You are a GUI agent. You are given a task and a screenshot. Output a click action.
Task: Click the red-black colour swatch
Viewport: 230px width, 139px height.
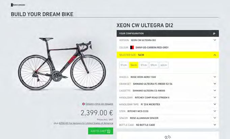[x=132, y=47]
